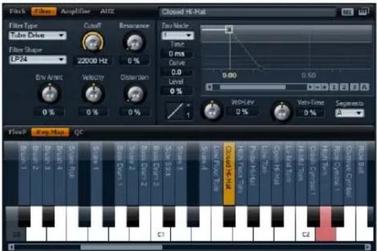Open the Segments dropdown
Viewport: 377px width, 251px height.
click(x=350, y=113)
